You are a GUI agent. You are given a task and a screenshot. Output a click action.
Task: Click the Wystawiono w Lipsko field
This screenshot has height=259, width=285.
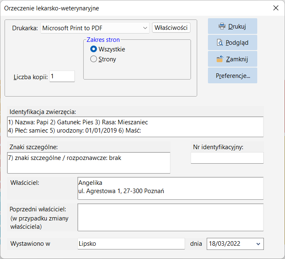click(x=131, y=244)
